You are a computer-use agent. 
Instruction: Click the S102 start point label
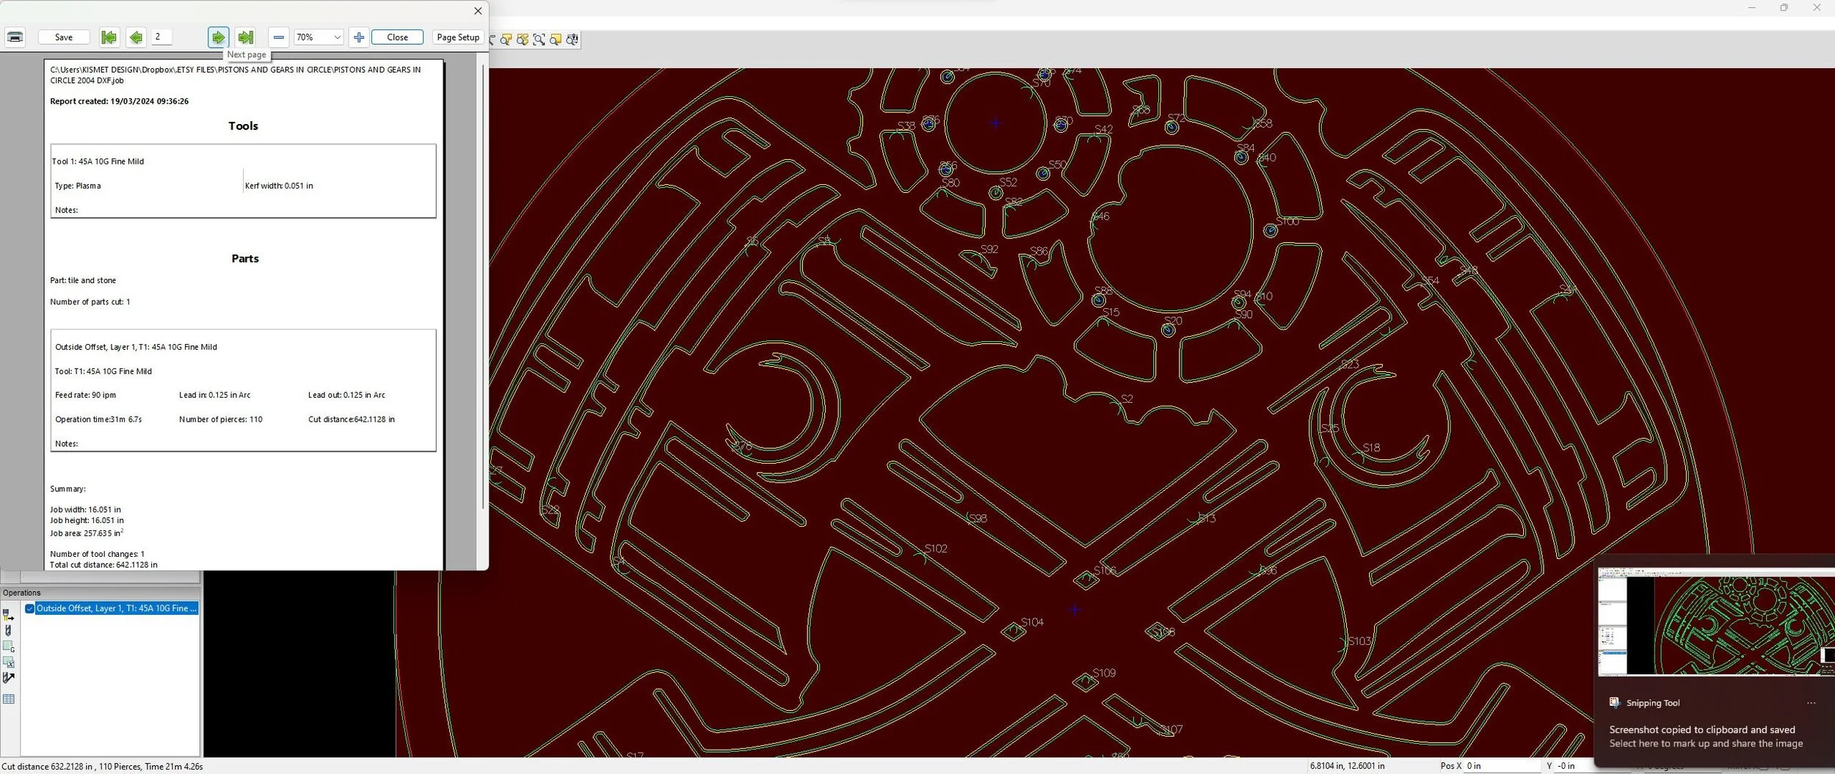[x=936, y=549]
